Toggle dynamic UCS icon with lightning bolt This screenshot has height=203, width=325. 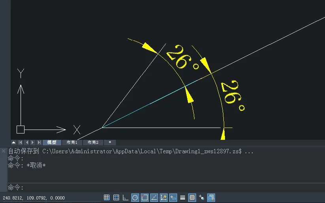164,197
